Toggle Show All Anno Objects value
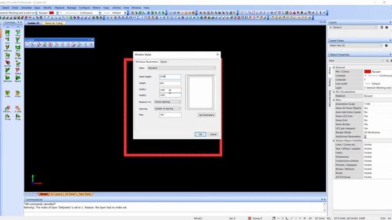Image resolution: width=392 pixels, height=220 pixels. click(x=377, y=108)
